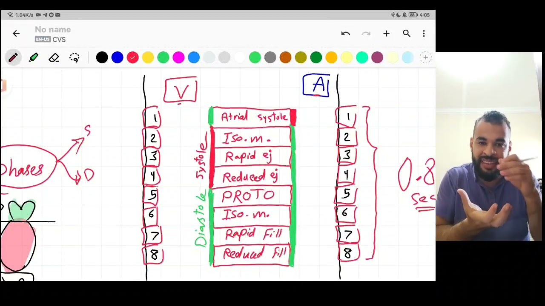Tap the handwritten 'Reduced Fill' row
The width and height of the screenshot is (545, 306).
pos(252,255)
